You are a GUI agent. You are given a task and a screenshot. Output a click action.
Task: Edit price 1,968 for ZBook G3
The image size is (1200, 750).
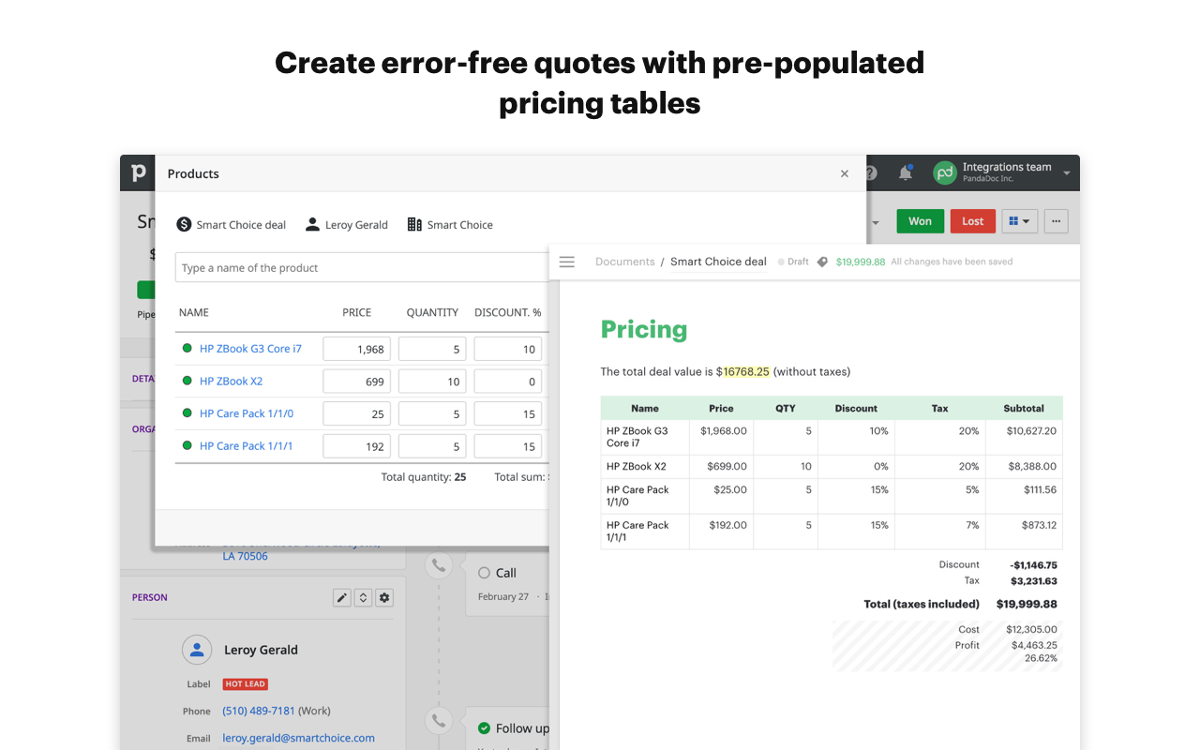click(x=357, y=349)
